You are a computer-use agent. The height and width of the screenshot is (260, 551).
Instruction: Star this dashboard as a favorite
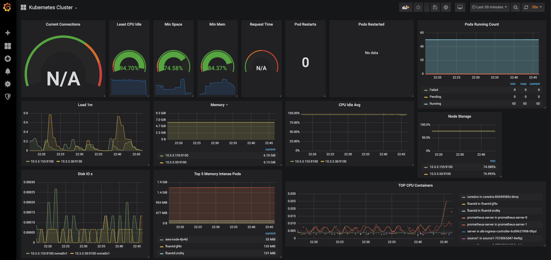click(x=418, y=7)
